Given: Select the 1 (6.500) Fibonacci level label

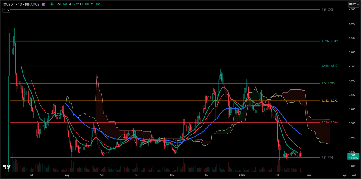Looking at the screenshot, I should tap(327, 10).
